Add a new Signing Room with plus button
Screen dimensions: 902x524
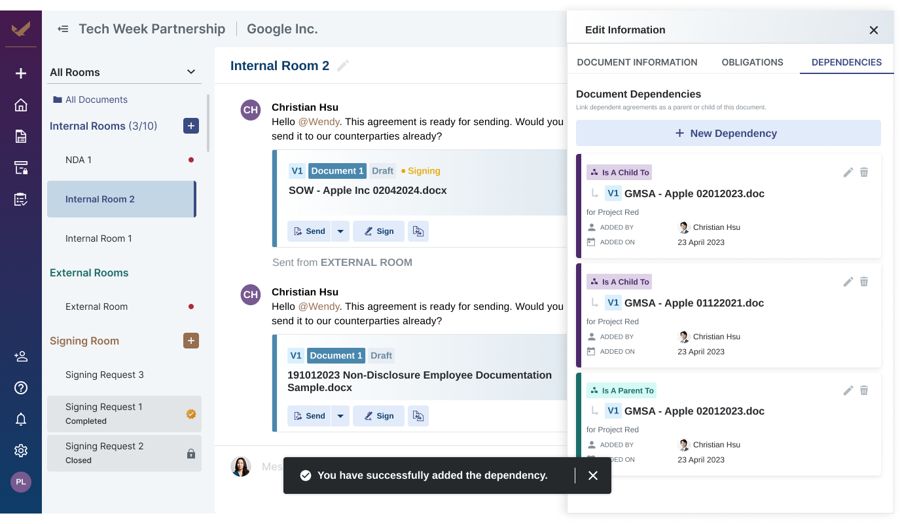pyautogui.click(x=191, y=341)
